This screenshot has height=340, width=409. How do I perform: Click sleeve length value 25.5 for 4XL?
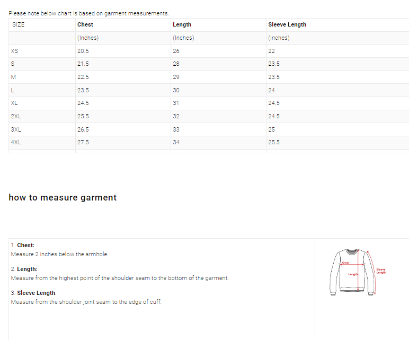coord(273,142)
